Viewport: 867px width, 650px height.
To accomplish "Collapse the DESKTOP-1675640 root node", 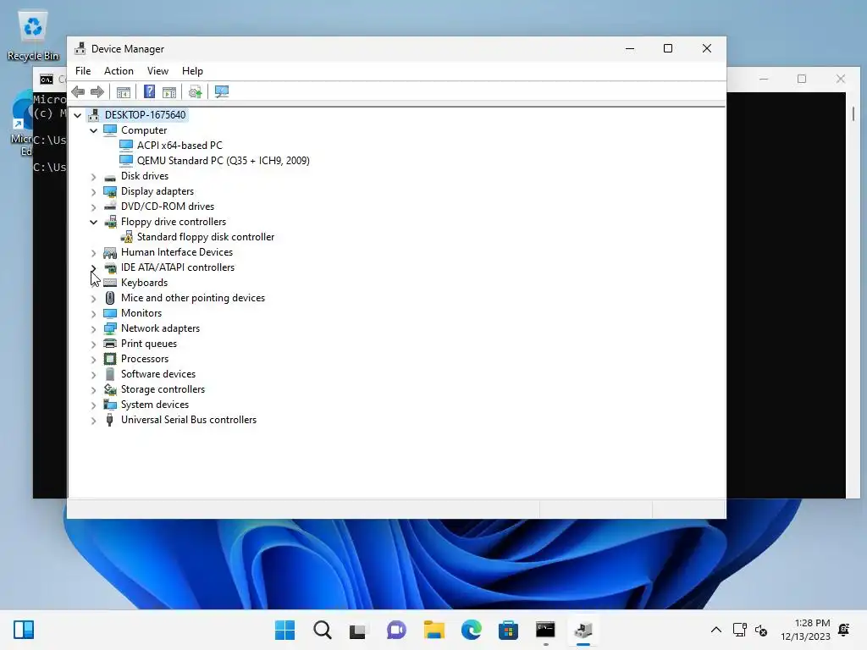I will 77,115.
